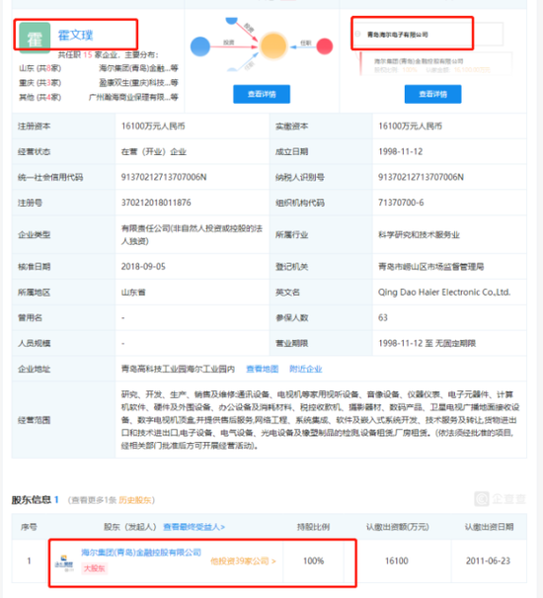Select organization code 71370700-6
This screenshot has width=543, height=598.
tap(401, 203)
